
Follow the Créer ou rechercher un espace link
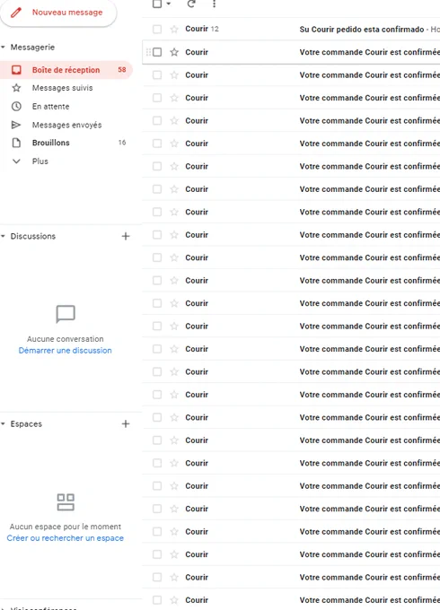click(65, 538)
